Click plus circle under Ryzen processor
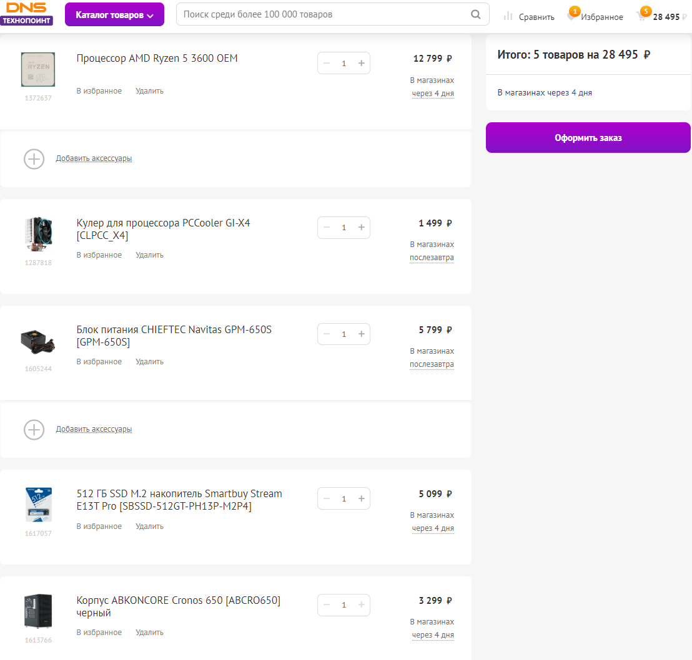The width and height of the screenshot is (692, 660). coord(34,158)
